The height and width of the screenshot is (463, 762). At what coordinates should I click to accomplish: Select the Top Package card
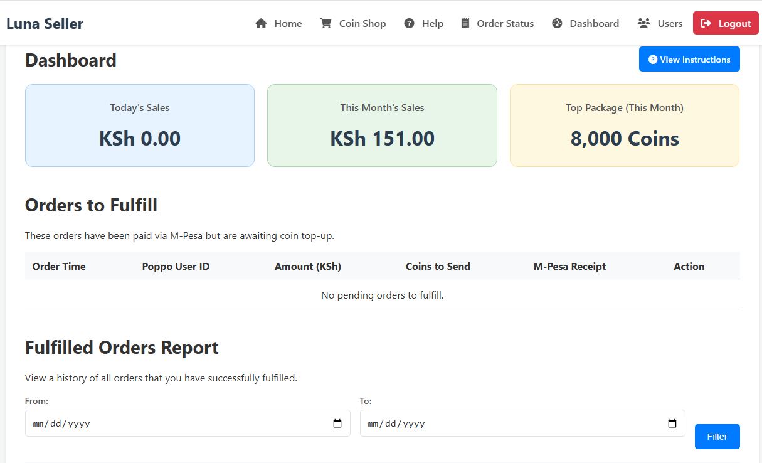[624, 125]
